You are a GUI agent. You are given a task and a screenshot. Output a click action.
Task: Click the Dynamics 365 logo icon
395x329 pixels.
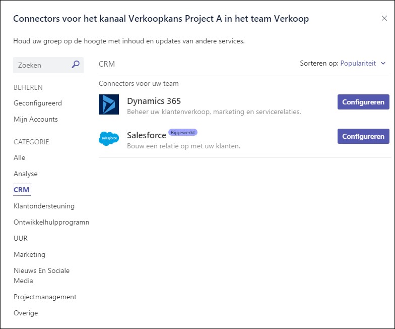click(109, 104)
